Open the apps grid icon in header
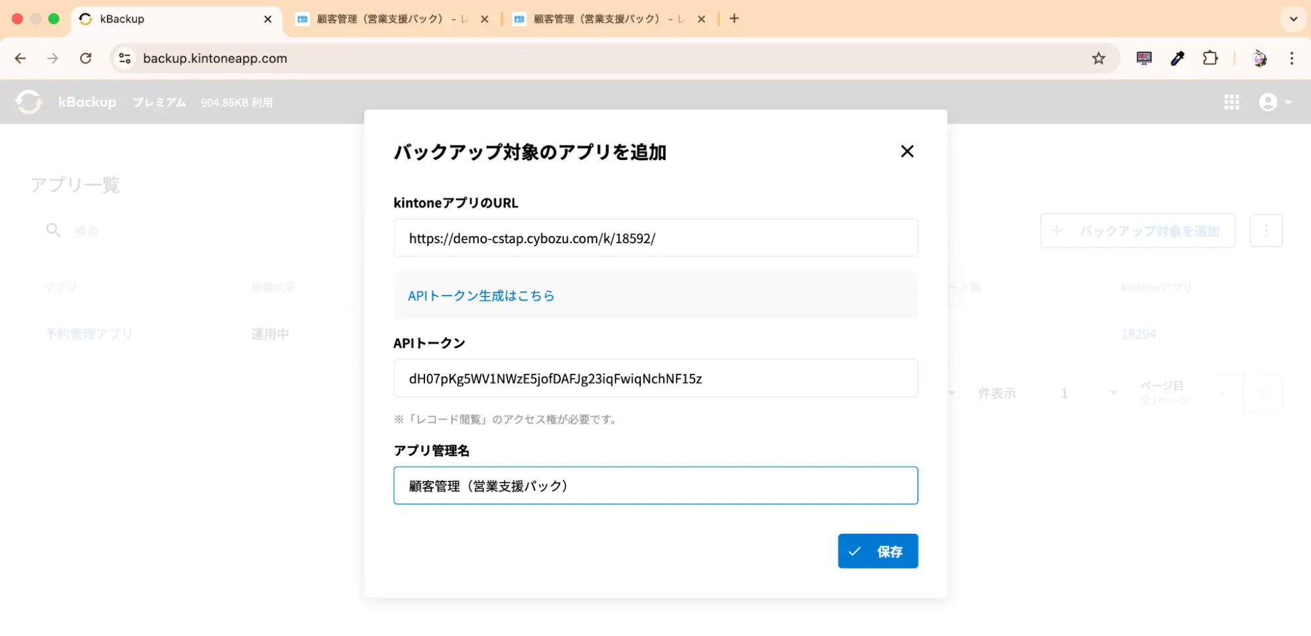This screenshot has width=1311, height=636. click(x=1232, y=102)
